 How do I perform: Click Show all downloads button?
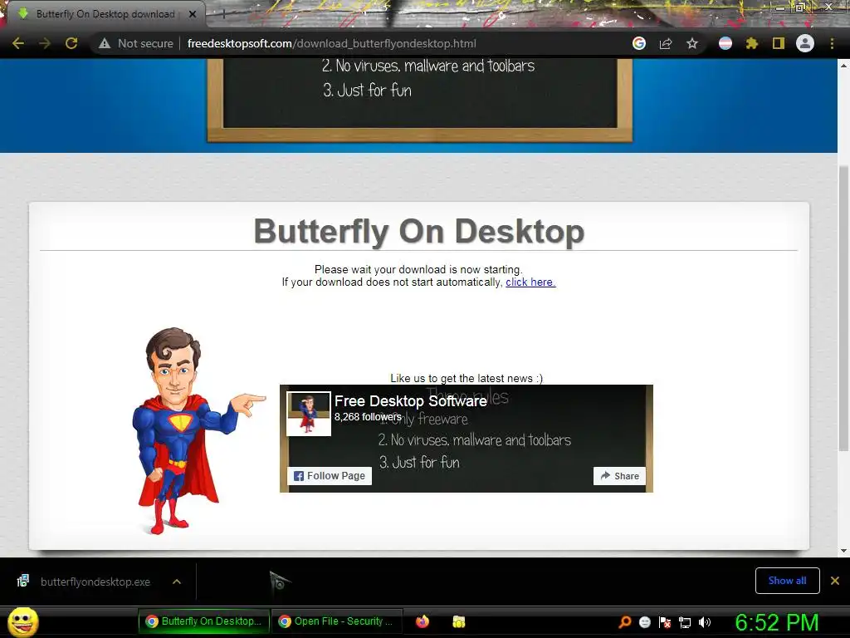click(787, 581)
